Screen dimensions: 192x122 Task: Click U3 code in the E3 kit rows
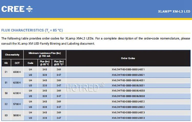[30, 118]
